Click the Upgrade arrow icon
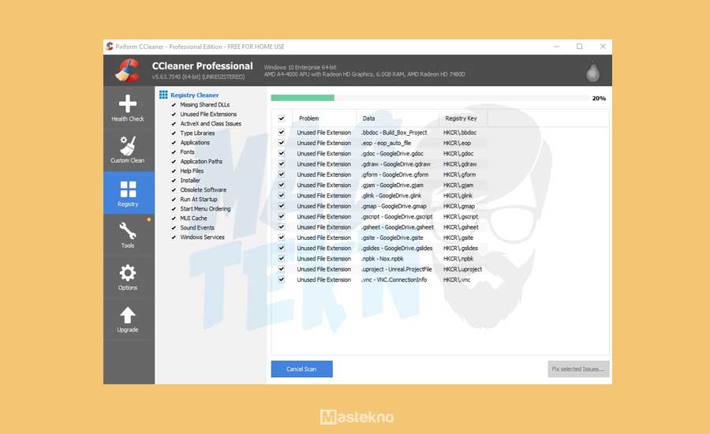 128,315
